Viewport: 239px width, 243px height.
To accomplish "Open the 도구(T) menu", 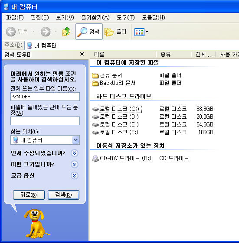I will [125, 17].
